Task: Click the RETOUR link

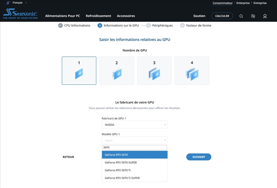Action: pyautogui.click(x=68, y=157)
